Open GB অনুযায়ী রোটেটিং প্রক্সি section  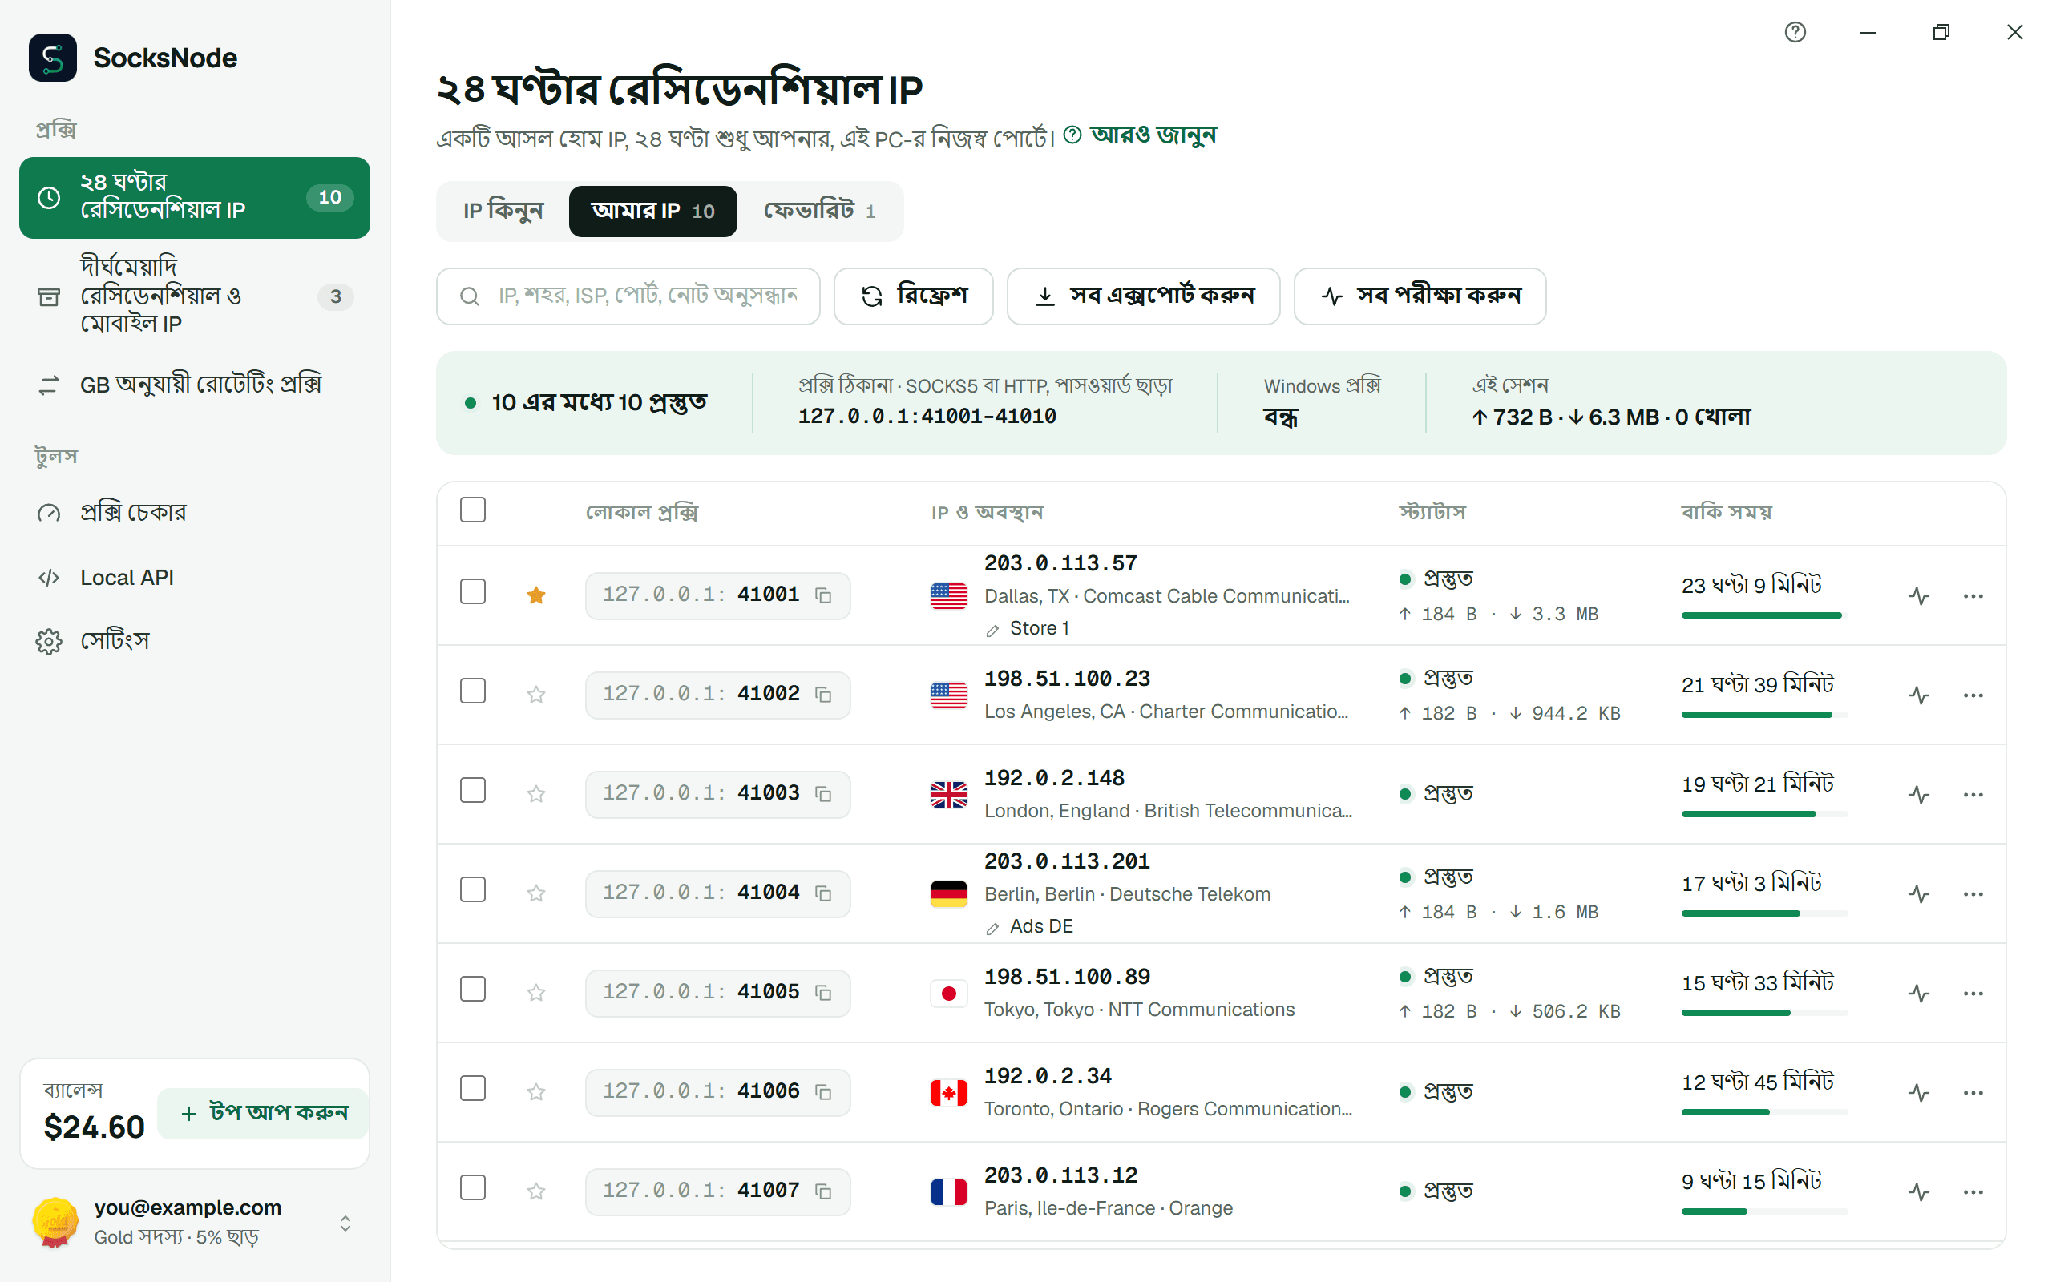click(x=194, y=385)
